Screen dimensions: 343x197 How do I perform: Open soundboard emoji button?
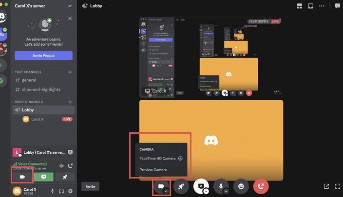tap(241, 186)
